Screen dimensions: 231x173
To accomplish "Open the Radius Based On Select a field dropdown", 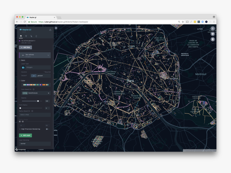I will coord(35,115).
